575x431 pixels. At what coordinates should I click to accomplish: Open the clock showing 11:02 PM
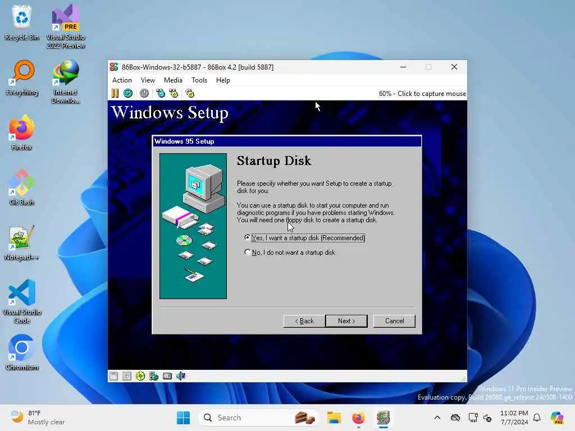pos(514,418)
